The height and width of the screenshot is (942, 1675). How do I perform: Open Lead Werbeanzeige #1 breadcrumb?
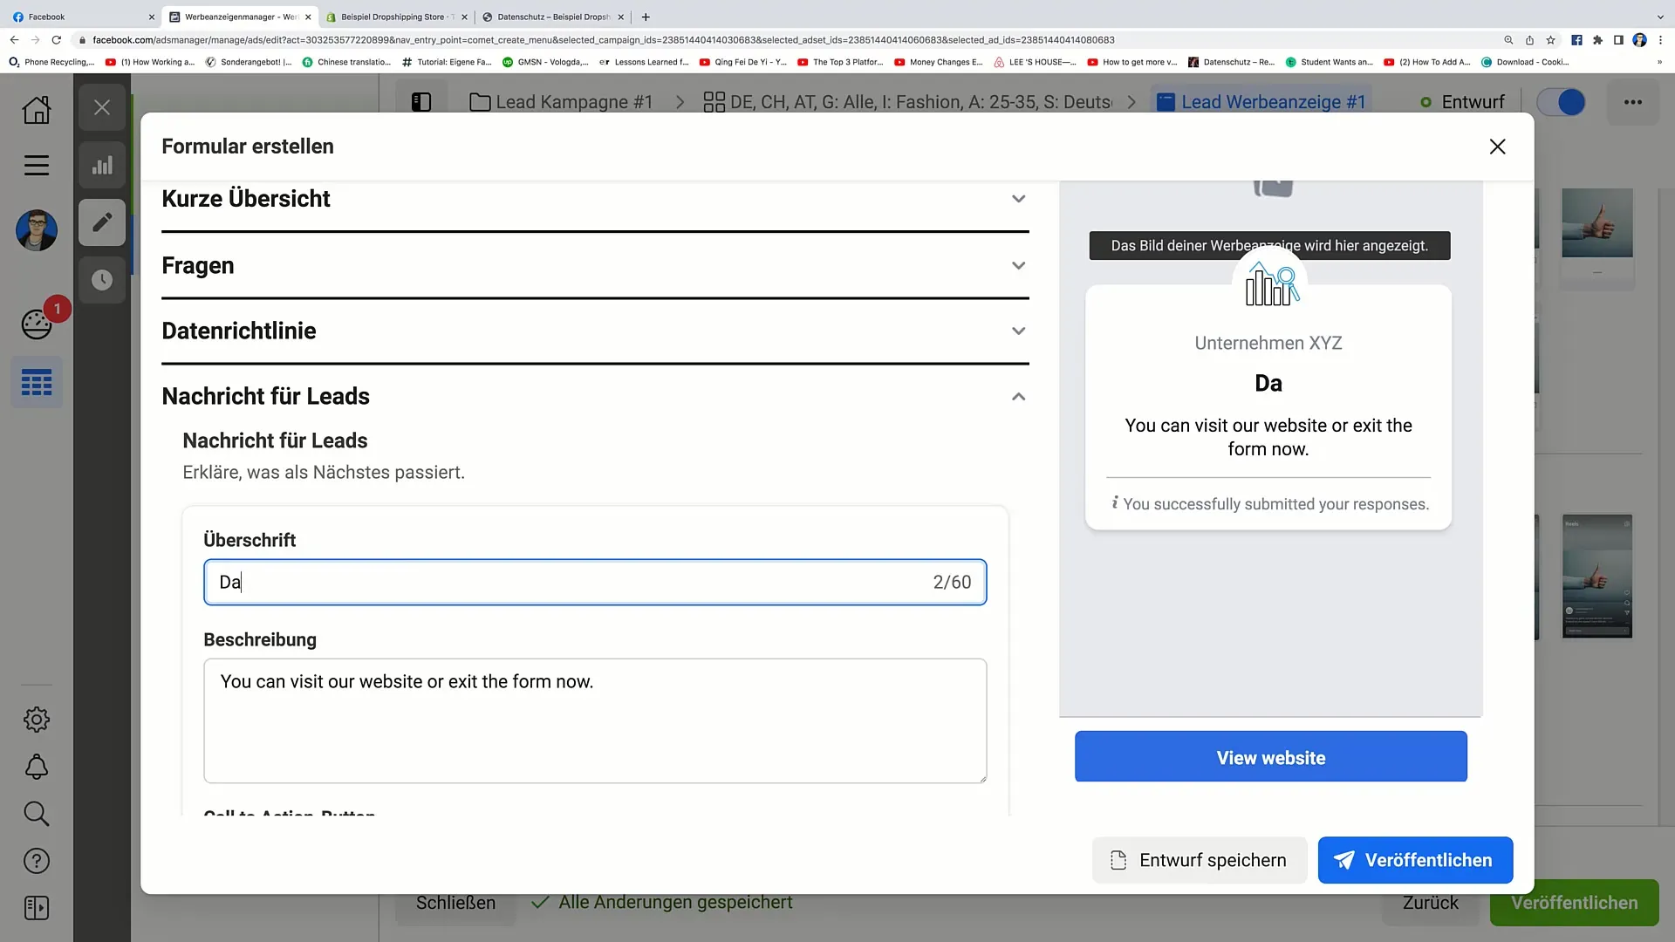coord(1261,102)
